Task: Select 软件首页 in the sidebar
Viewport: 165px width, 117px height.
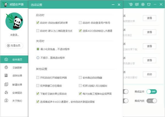Action: coord(14,59)
